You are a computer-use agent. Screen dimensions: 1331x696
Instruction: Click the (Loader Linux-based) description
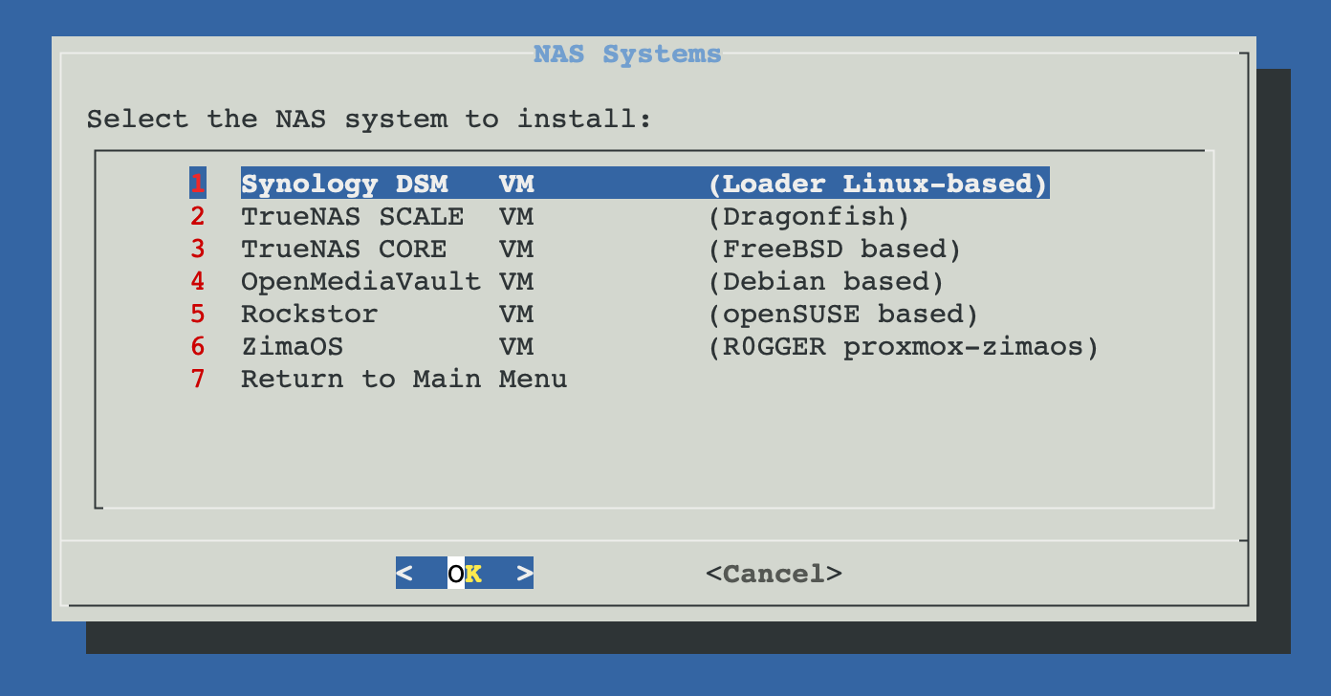[878, 184]
